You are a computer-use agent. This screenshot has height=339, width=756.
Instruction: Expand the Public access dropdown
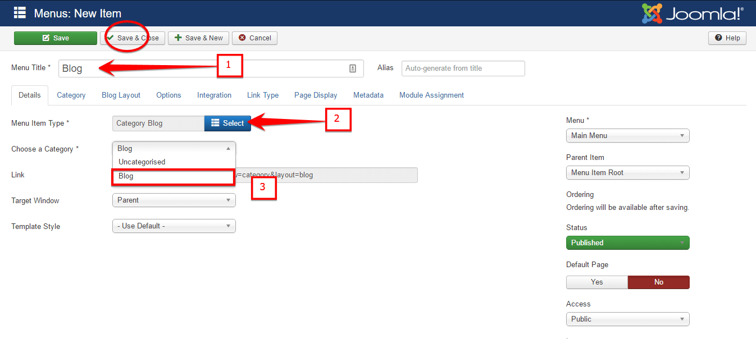(x=627, y=319)
